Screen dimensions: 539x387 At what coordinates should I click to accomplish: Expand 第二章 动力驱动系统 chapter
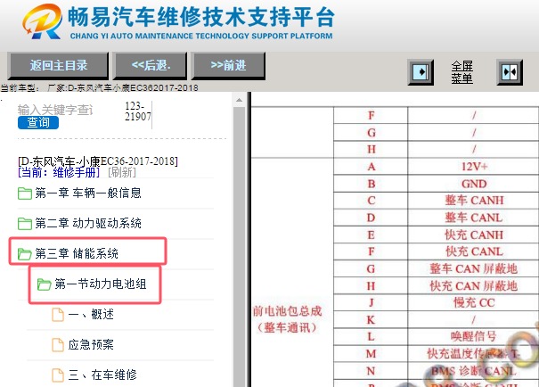tap(88, 223)
